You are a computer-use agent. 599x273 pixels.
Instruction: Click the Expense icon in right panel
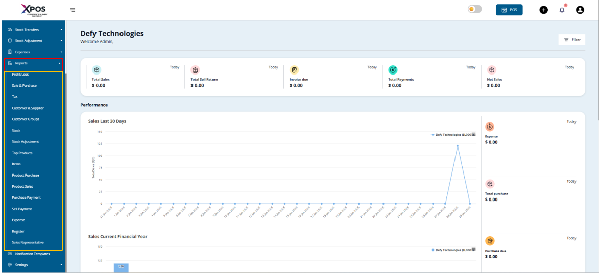coord(489,127)
